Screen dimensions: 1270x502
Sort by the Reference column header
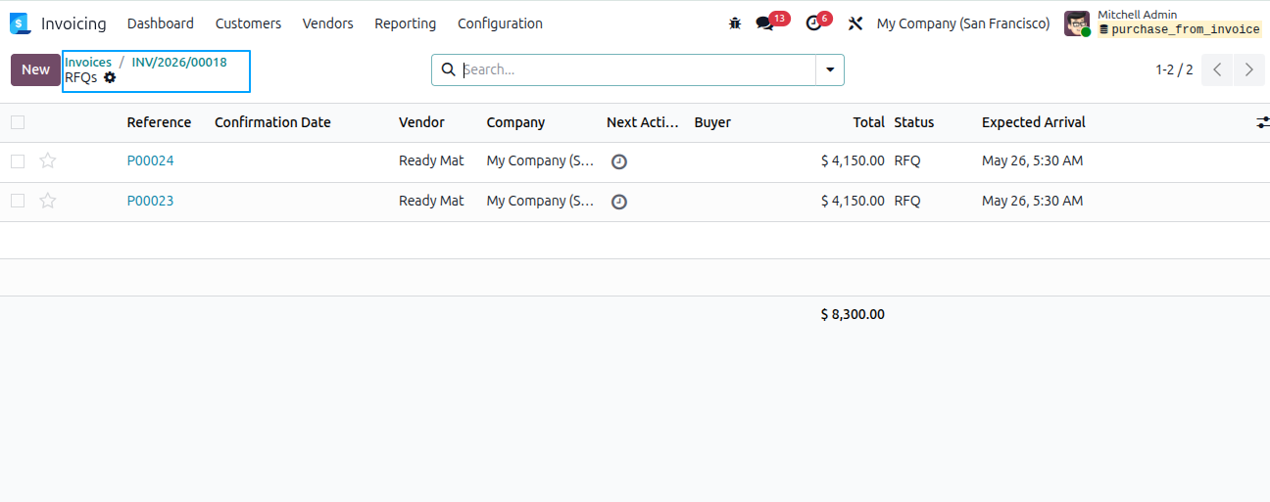click(x=159, y=122)
